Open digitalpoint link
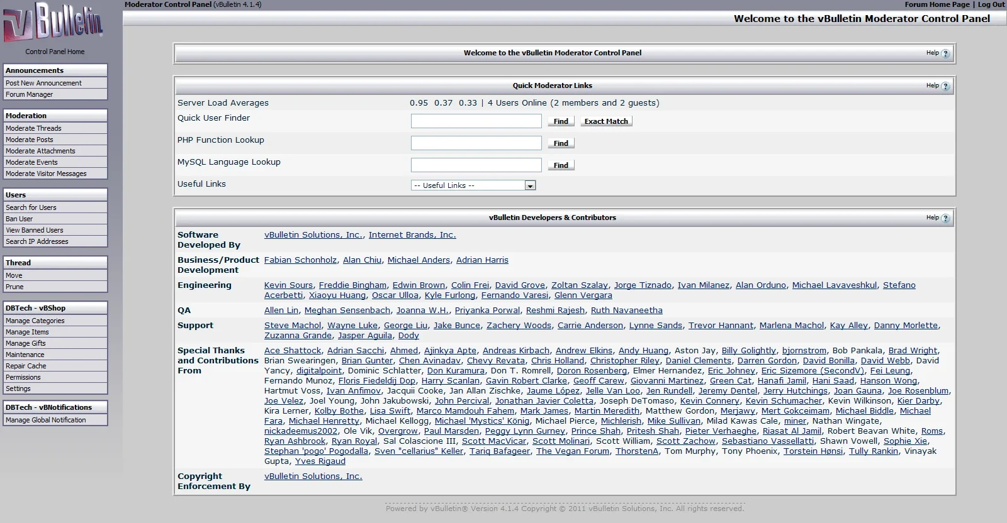This screenshot has height=523, width=1007. (x=319, y=370)
